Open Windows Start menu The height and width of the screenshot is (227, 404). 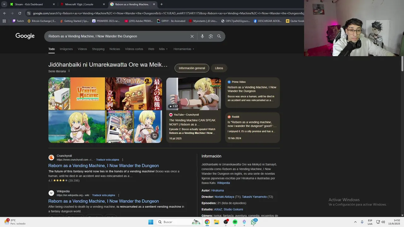coord(151,222)
